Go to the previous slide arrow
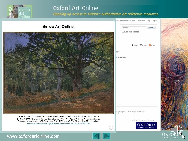188x141 pixels. click(96, 136)
